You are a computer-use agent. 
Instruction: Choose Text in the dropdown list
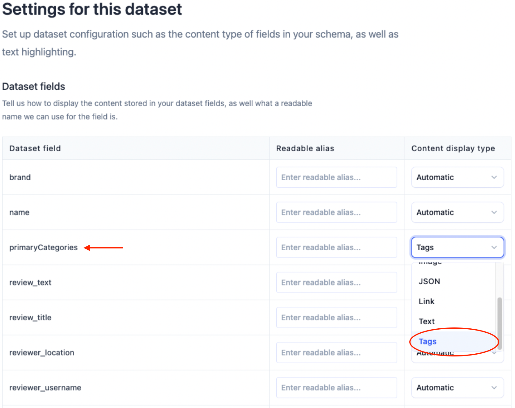pos(427,322)
